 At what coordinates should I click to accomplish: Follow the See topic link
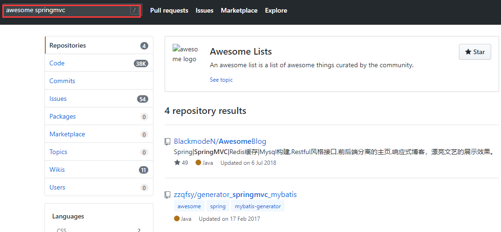click(x=221, y=80)
